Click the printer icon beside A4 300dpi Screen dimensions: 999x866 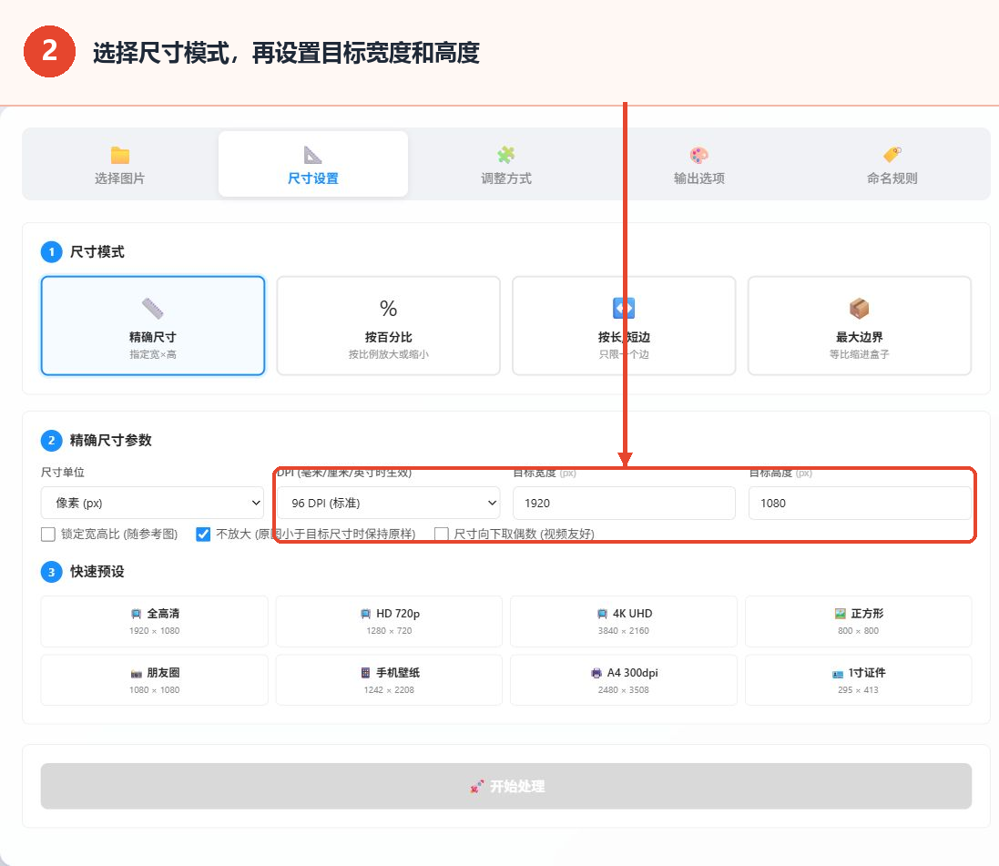(596, 673)
